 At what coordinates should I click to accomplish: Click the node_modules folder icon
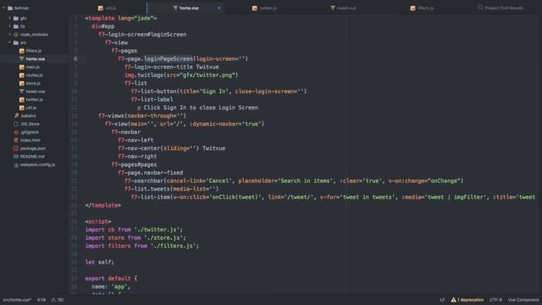(16, 35)
